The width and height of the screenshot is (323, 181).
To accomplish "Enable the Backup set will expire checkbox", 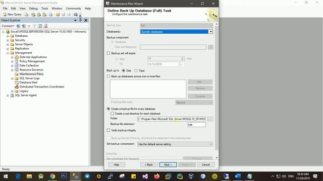I will pyautogui.click(x=109, y=53).
